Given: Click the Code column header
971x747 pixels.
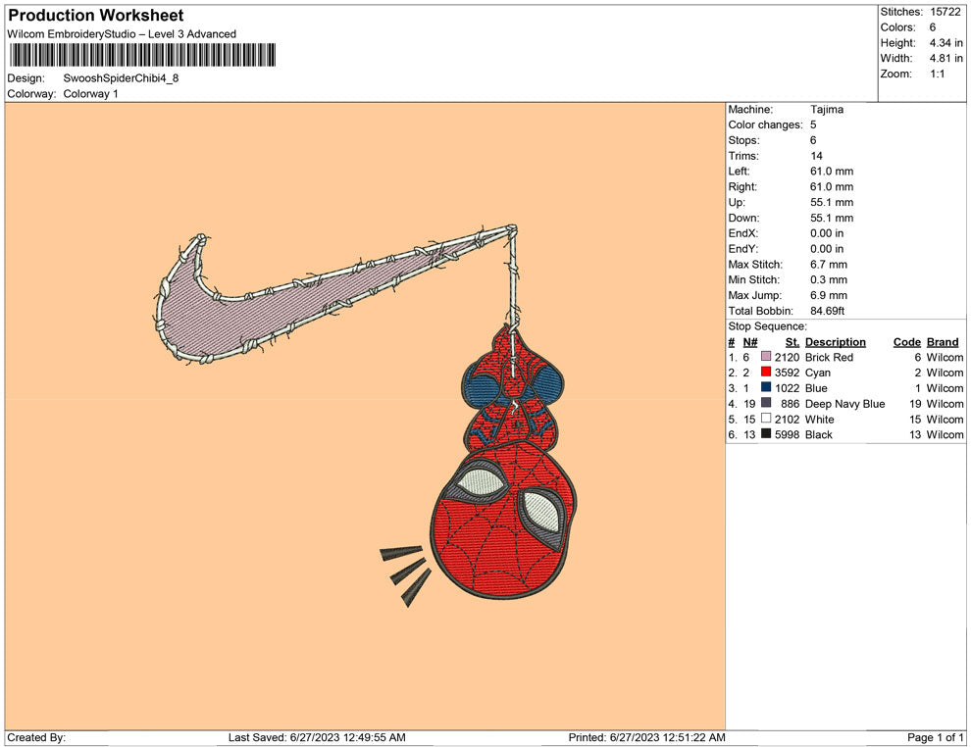Looking at the screenshot, I should [906, 342].
